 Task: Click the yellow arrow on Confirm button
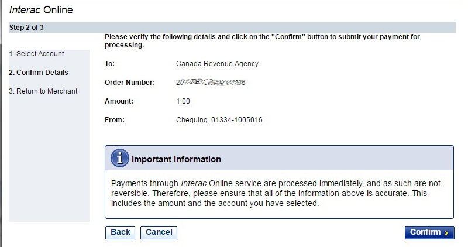click(x=446, y=233)
